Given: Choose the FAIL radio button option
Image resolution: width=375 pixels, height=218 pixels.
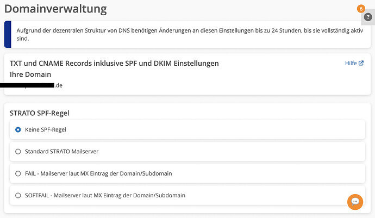Looking at the screenshot, I should pyautogui.click(x=18, y=173).
